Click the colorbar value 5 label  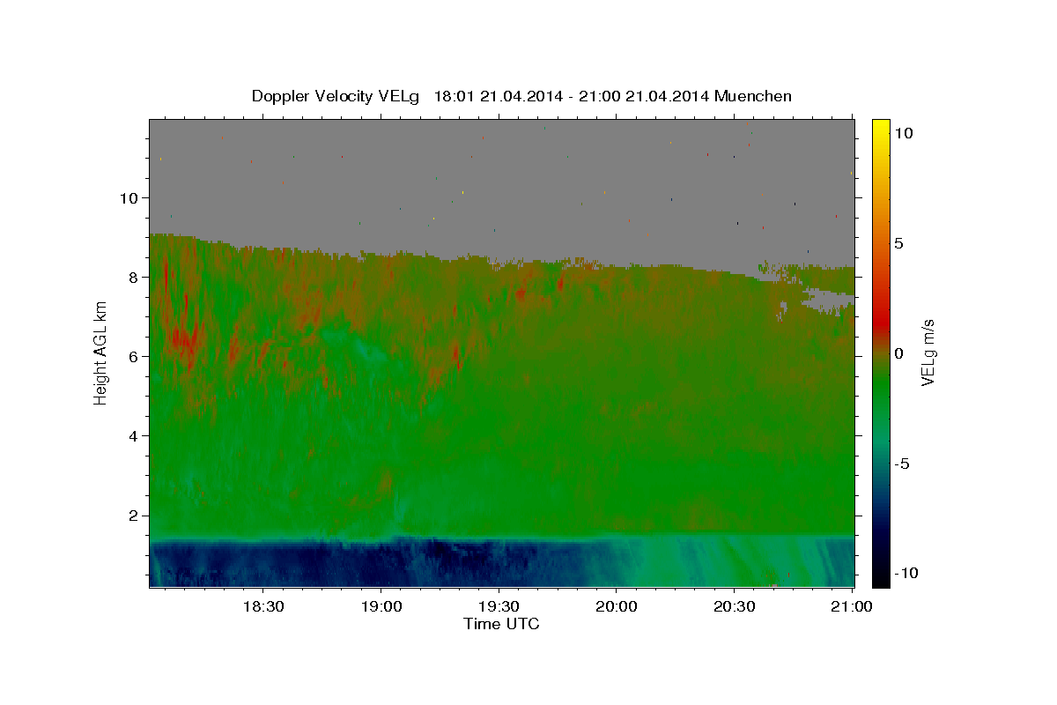[x=898, y=243]
